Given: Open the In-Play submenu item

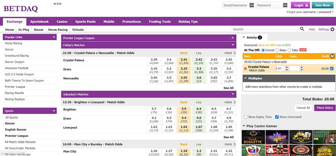Looking at the screenshot, I should click(24, 30).
